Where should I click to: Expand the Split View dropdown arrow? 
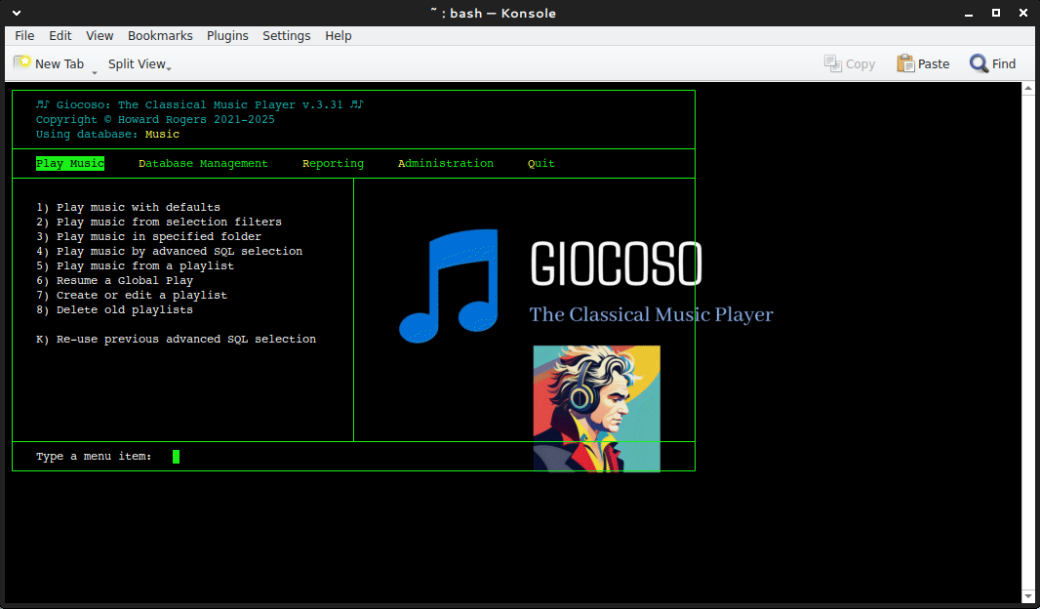click(x=168, y=67)
